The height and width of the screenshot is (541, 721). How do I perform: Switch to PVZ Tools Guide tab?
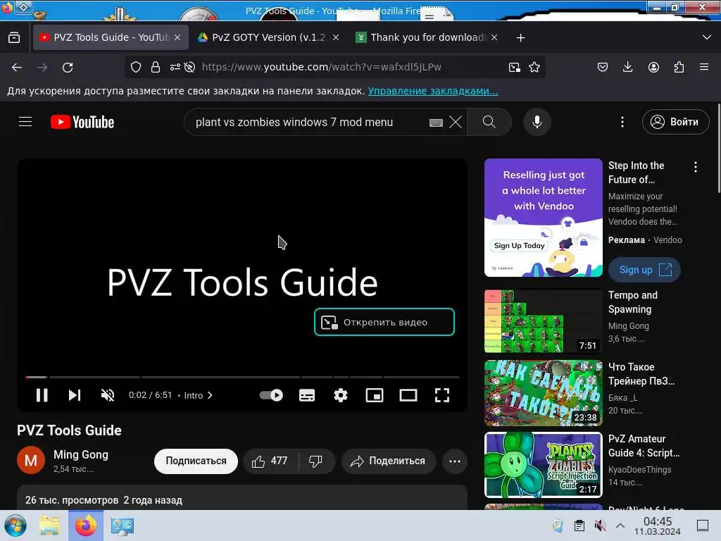106,37
